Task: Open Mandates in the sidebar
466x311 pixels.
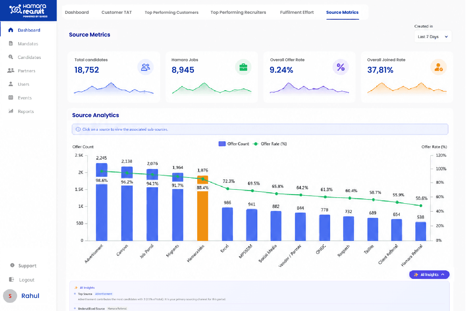Action: pos(28,44)
